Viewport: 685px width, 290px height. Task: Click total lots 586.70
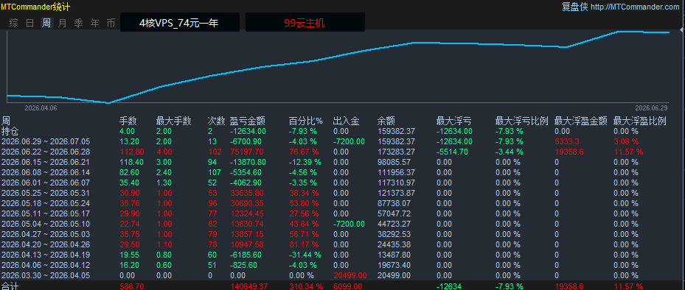tap(131, 286)
